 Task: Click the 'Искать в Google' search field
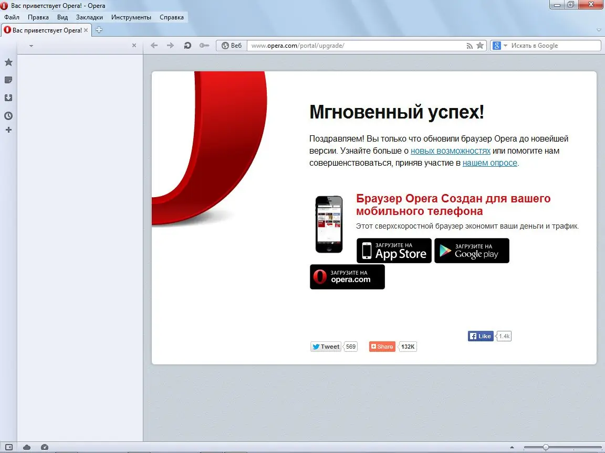click(555, 46)
